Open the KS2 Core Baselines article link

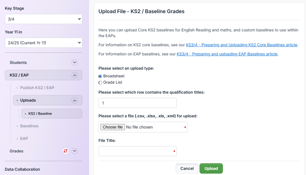241,45
